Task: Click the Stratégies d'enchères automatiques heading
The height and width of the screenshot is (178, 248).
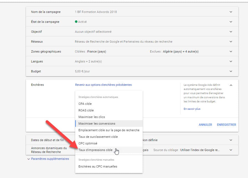Action: pos(98,97)
